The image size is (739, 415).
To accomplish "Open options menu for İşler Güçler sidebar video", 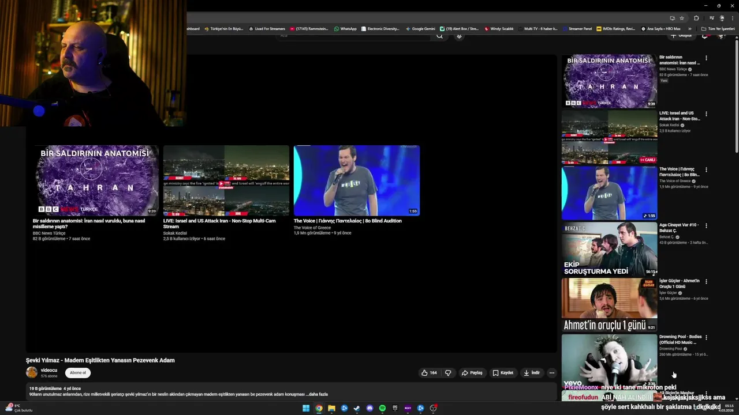I will click(x=706, y=282).
